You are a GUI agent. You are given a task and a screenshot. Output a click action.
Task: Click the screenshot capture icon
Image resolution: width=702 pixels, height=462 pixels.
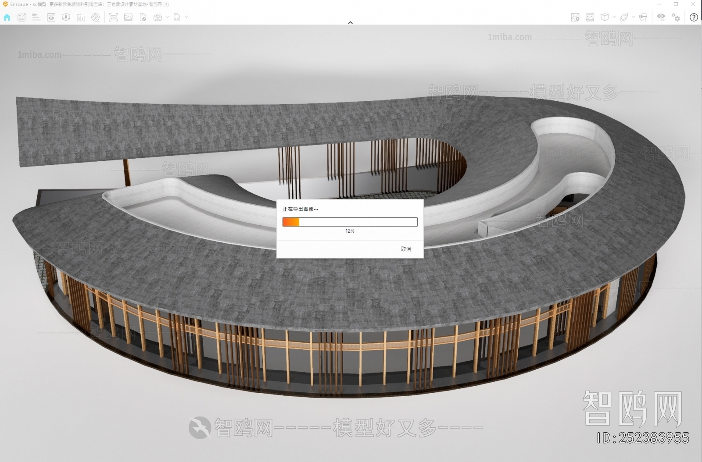click(114, 18)
